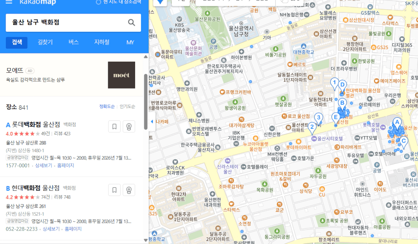The height and width of the screenshot is (244, 418).
Task: Click phone number 052-228-2233
Action: pos(21,229)
